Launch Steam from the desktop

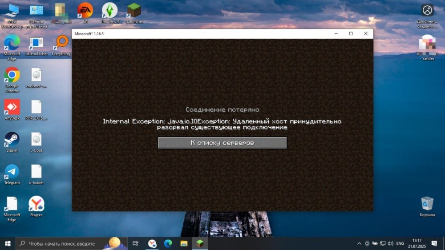(x=12, y=142)
